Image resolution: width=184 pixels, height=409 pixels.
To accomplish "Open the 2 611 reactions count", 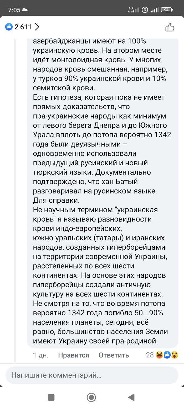I will [x=23, y=27].
